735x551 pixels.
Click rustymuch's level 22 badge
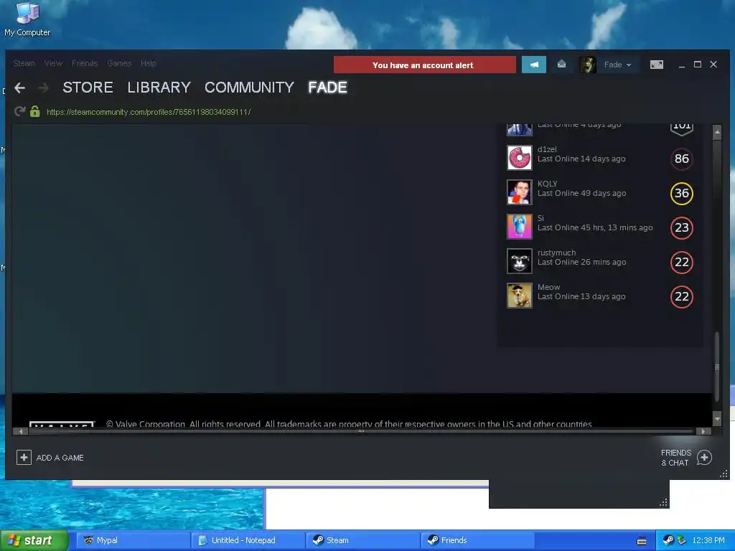coord(682,263)
